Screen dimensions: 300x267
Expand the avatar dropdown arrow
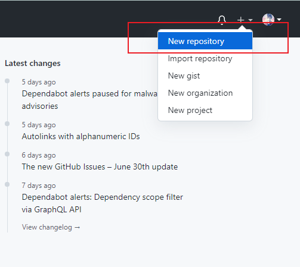(279, 20)
